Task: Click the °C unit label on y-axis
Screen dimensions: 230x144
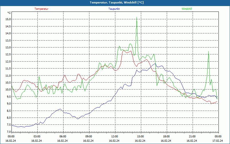Action: [9, 13]
